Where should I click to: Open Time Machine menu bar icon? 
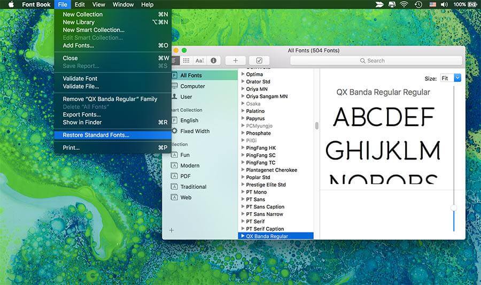(418, 4)
